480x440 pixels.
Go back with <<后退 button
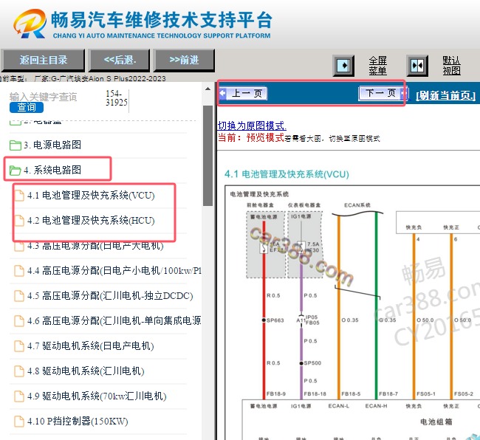click(120, 61)
